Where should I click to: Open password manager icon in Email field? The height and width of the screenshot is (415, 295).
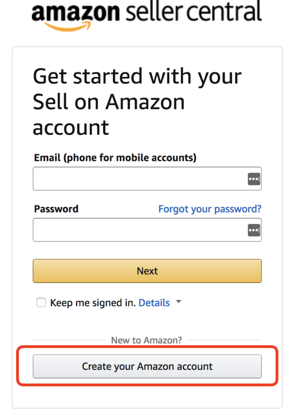point(254,179)
